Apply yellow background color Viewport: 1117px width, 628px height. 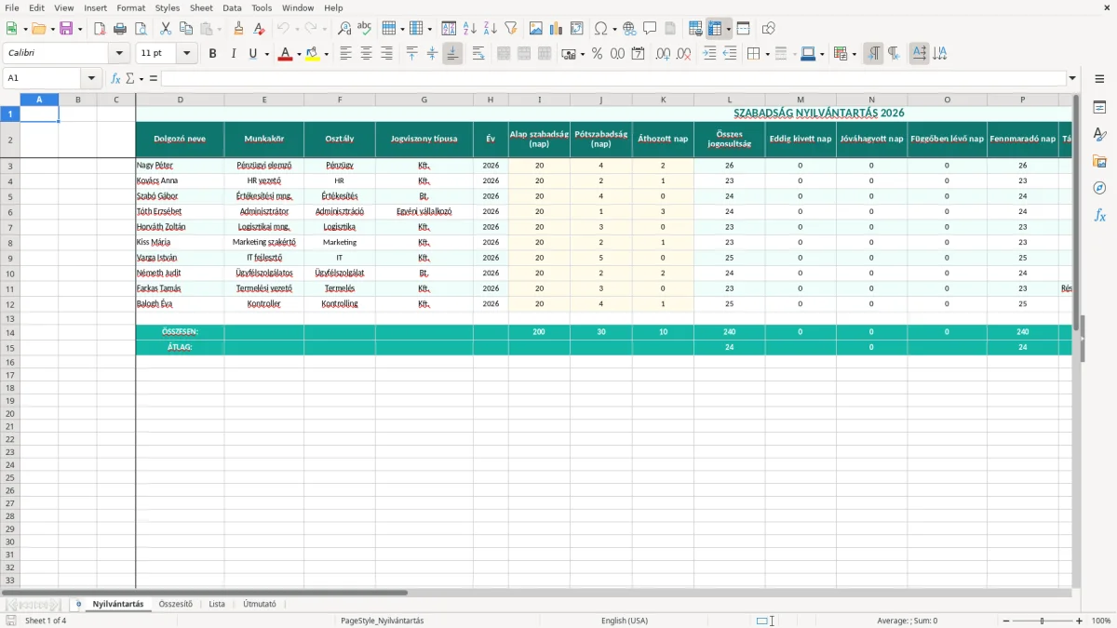point(313,54)
